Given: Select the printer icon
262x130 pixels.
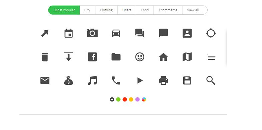Looking at the screenshot, I should (x=164, y=80).
